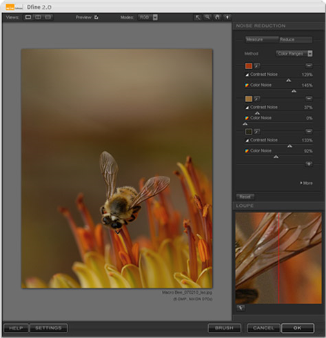Select the side-by-side view icon
Screen dimensions: 326x338
48,17
